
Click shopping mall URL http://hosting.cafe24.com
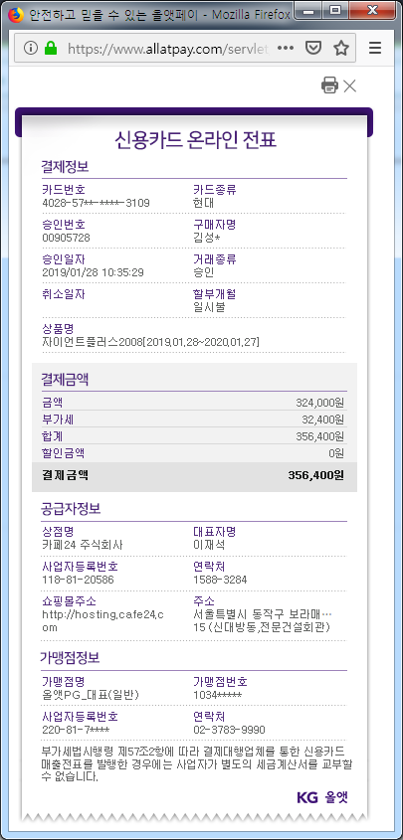click(102, 621)
